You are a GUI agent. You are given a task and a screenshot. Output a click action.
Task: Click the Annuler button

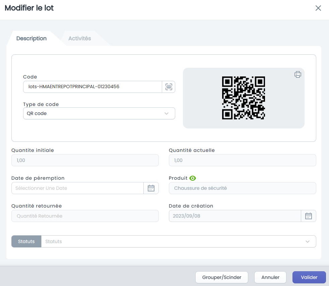(270, 277)
